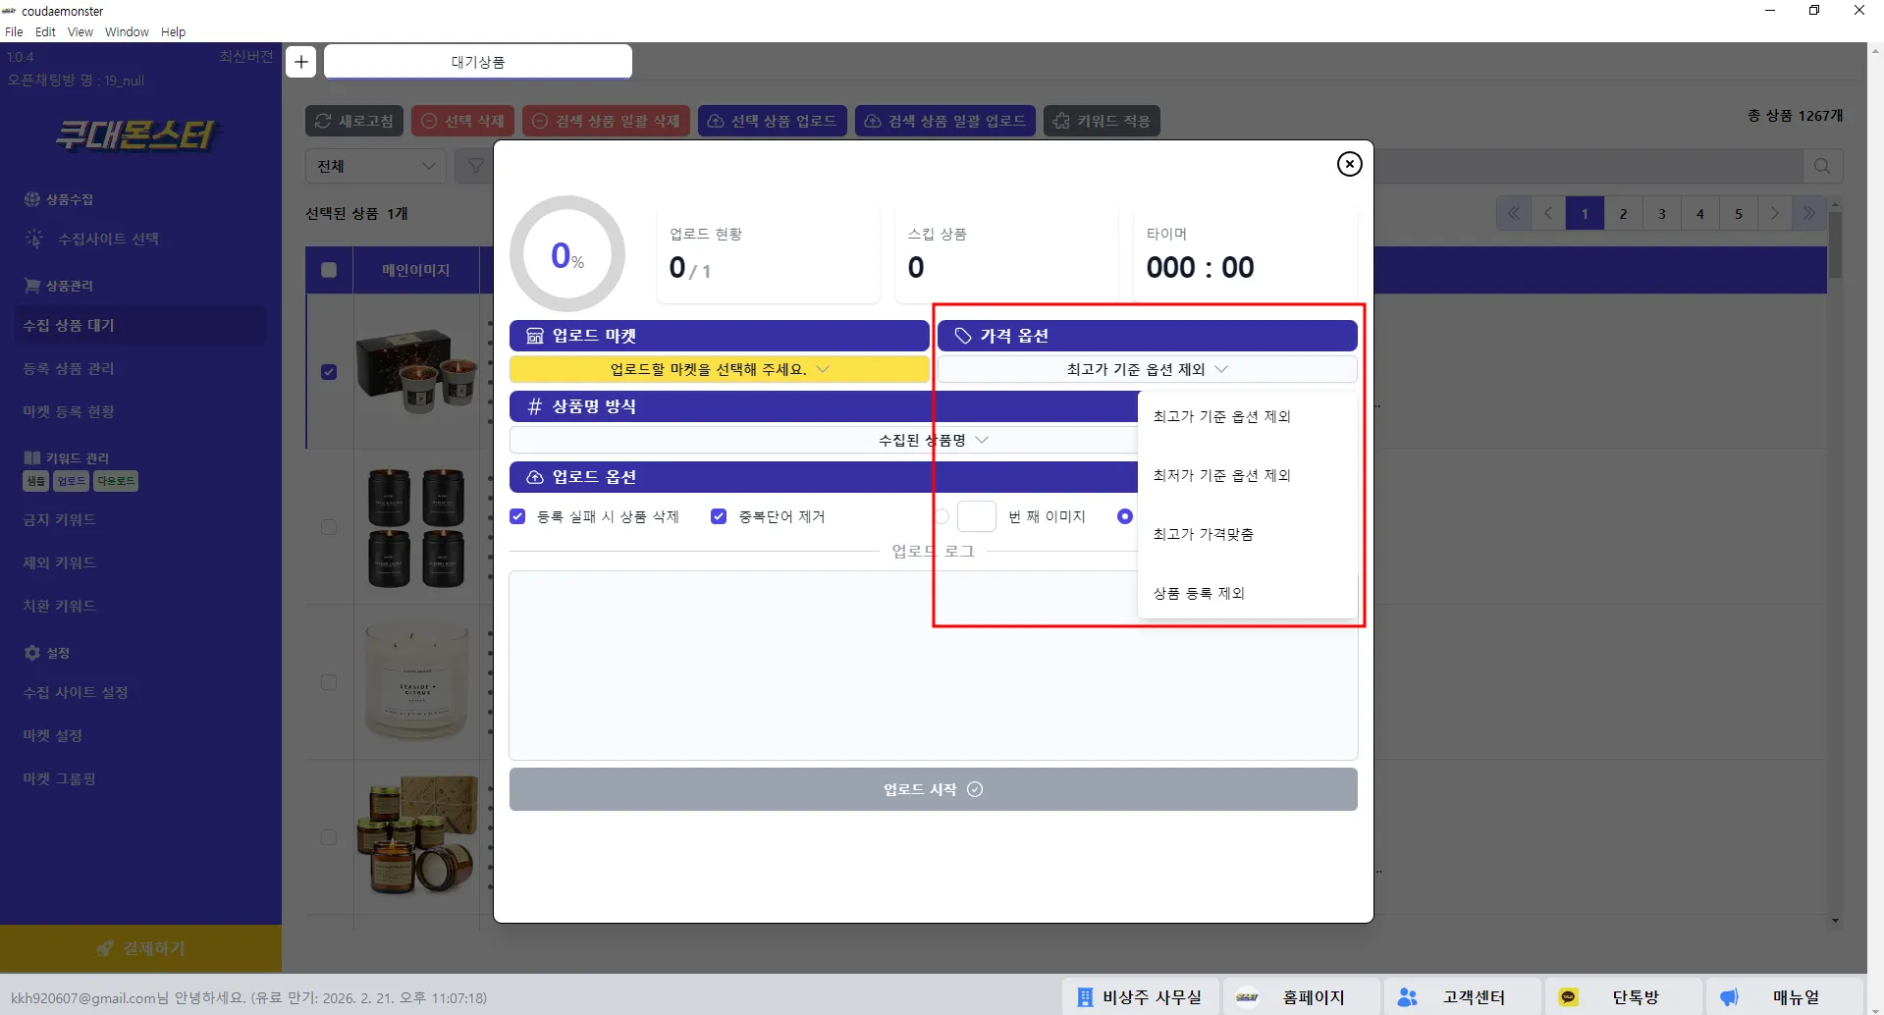1884x1015 pixels.
Task: Open 고객센터 in the bottom bar
Action: pyautogui.click(x=1463, y=997)
